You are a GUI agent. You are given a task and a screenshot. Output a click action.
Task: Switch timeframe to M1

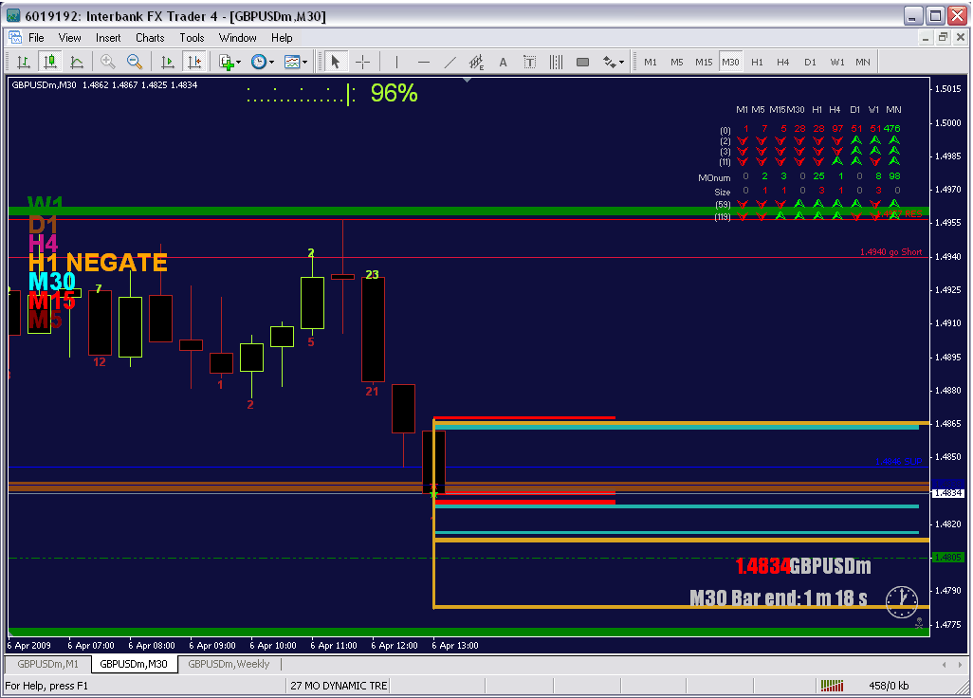[x=651, y=62]
